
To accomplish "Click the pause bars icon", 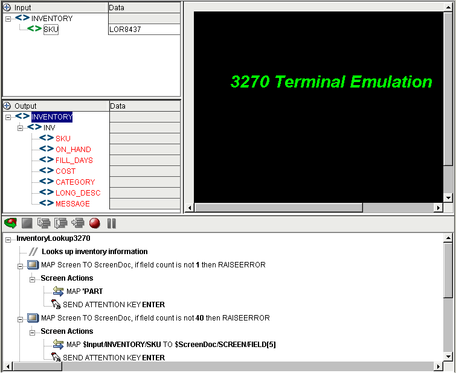I will (111, 223).
